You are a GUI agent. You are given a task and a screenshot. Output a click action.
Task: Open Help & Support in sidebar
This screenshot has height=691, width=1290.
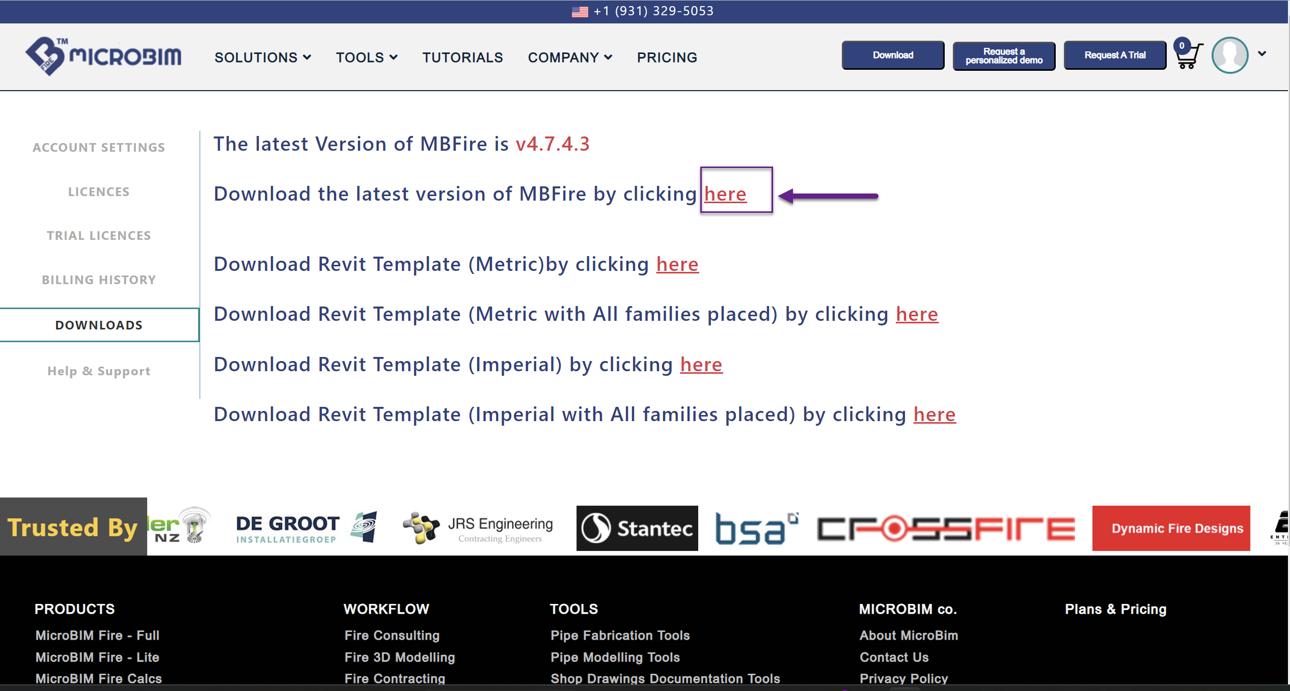point(99,371)
